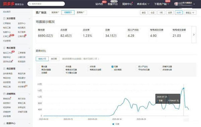
Task: Click in the top search input field
Action: pyautogui.click(x=46, y=4)
